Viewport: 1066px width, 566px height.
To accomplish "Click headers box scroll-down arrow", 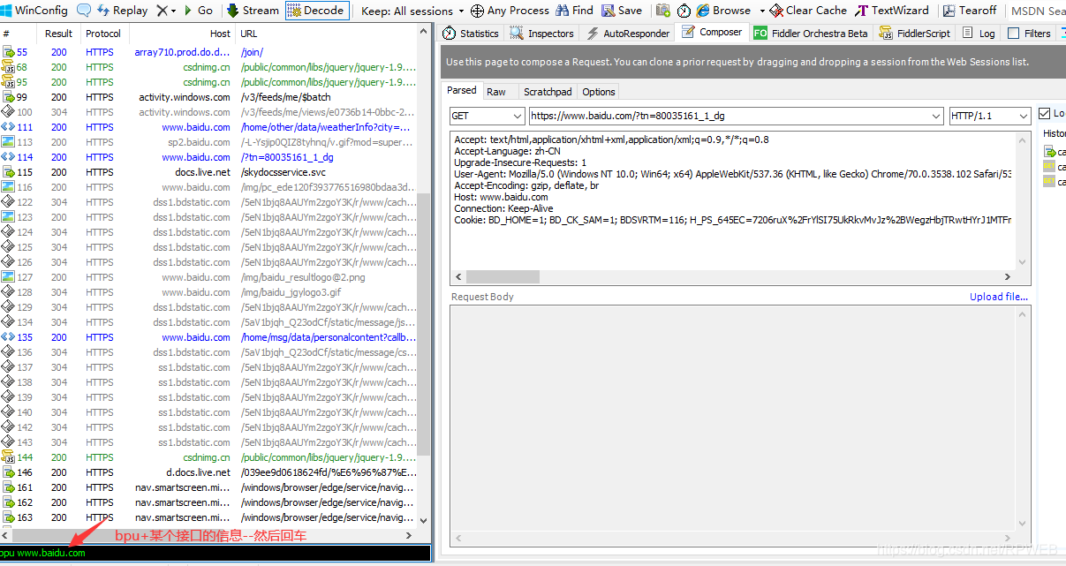I will 1023,262.
